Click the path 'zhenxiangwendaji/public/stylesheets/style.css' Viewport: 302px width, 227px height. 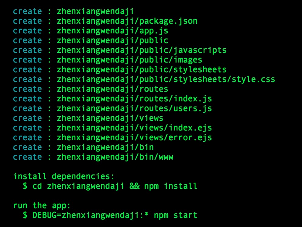click(166, 80)
